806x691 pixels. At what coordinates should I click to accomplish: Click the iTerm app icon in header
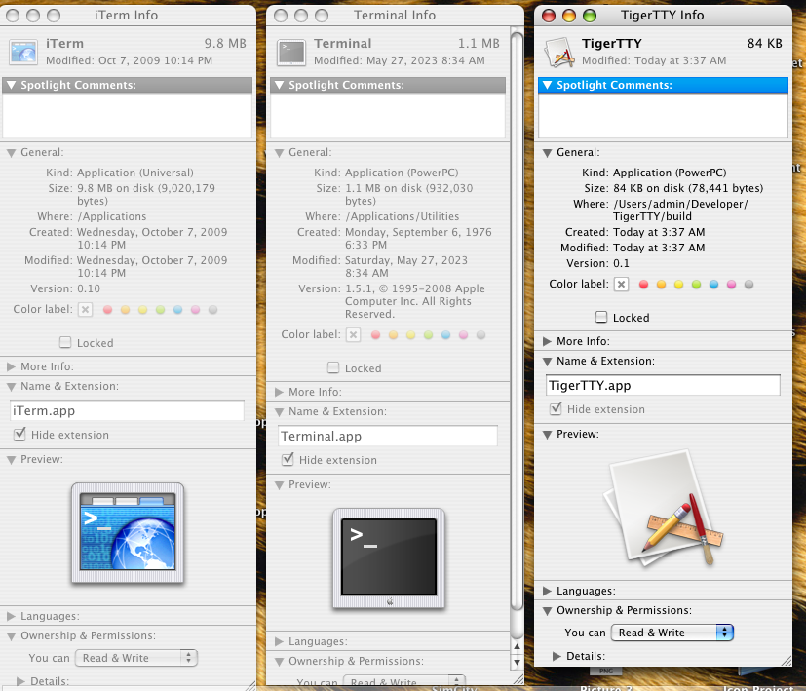[x=23, y=52]
